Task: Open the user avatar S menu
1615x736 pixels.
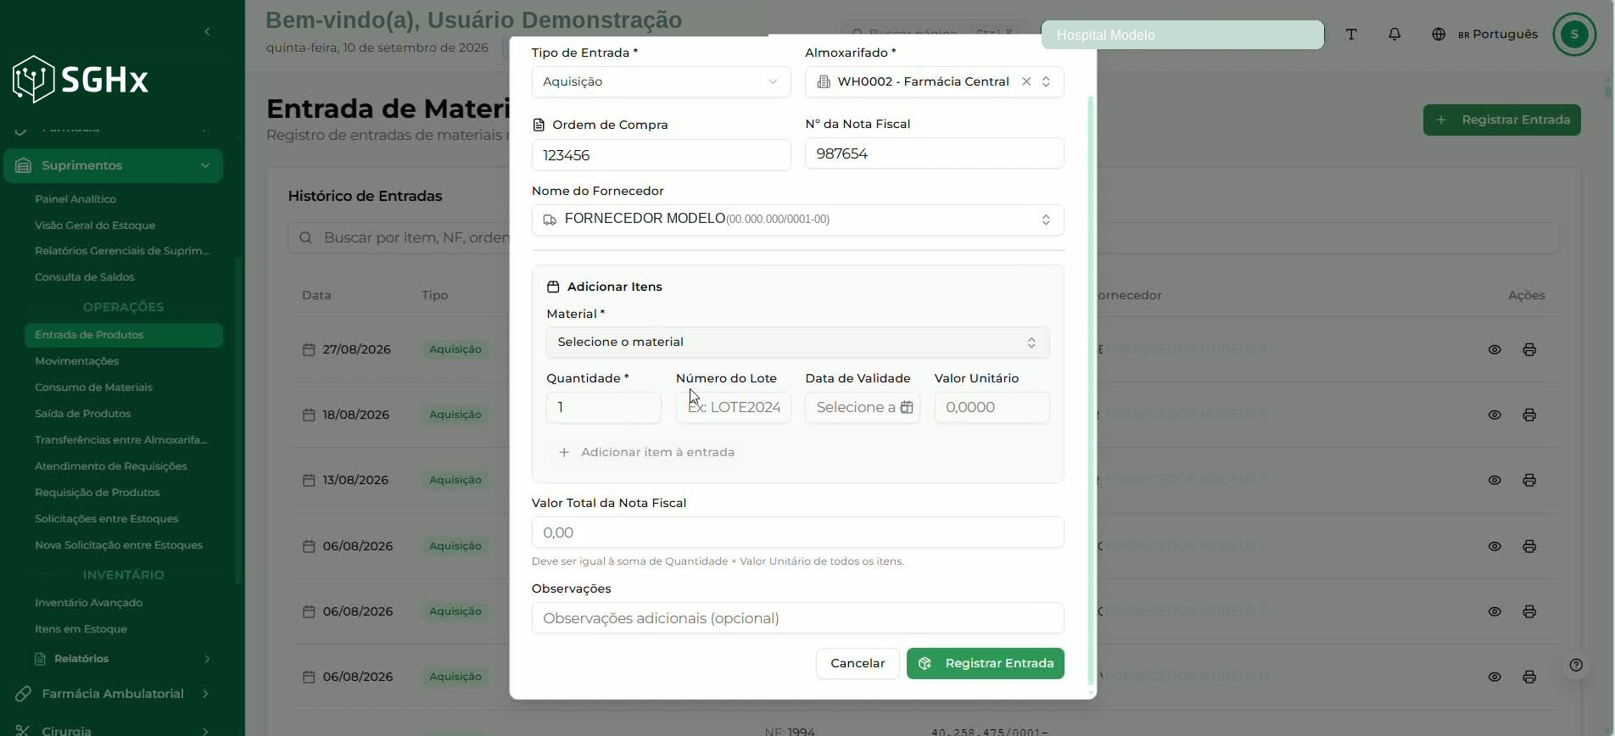Action: [1574, 34]
